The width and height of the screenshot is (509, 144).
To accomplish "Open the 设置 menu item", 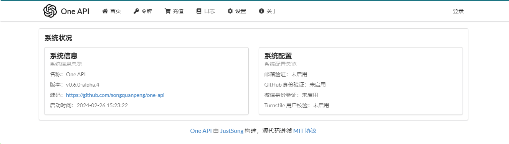I will coord(237,11).
